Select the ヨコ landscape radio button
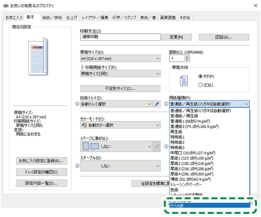The height and width of the screenshot is (217, 261). [200, 85]
